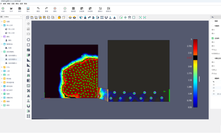Click the solid orange cube view icon

59,17
